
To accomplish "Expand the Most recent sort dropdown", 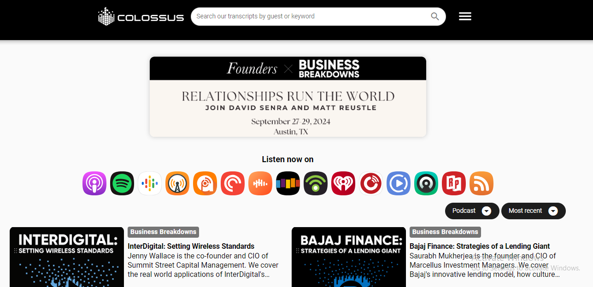I will 533,211.
